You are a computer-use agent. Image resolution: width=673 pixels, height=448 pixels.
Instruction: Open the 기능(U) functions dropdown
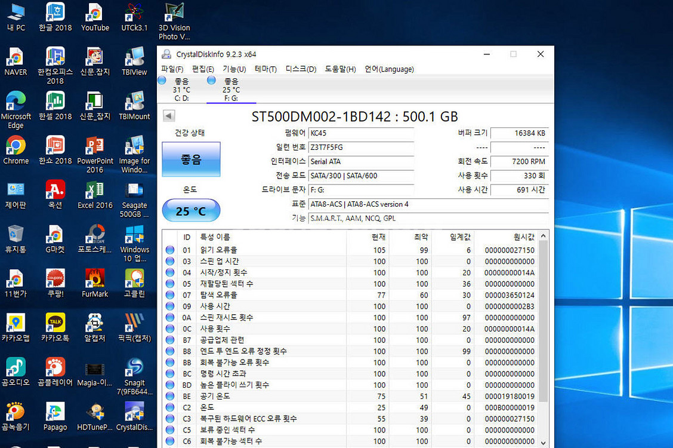click(233, 69)
